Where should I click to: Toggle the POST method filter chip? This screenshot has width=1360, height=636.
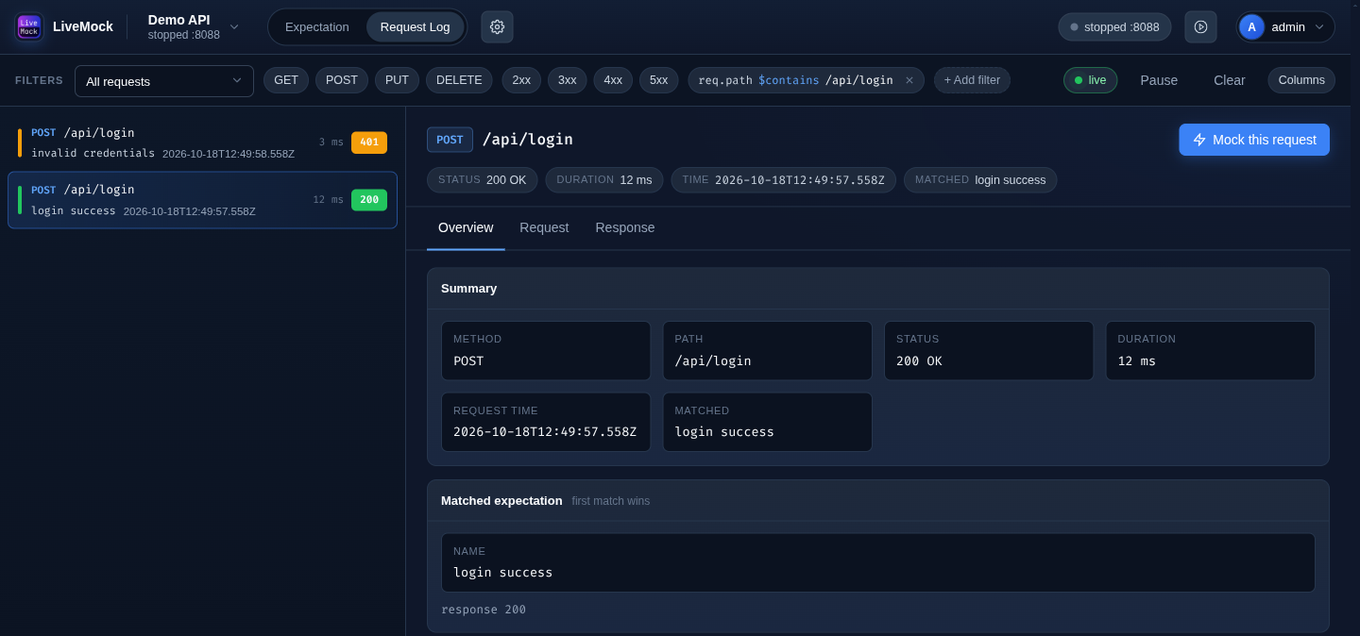[x=342, y=80]
